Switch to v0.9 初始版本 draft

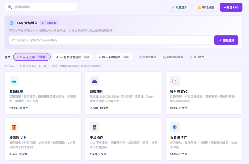point(114,57)
